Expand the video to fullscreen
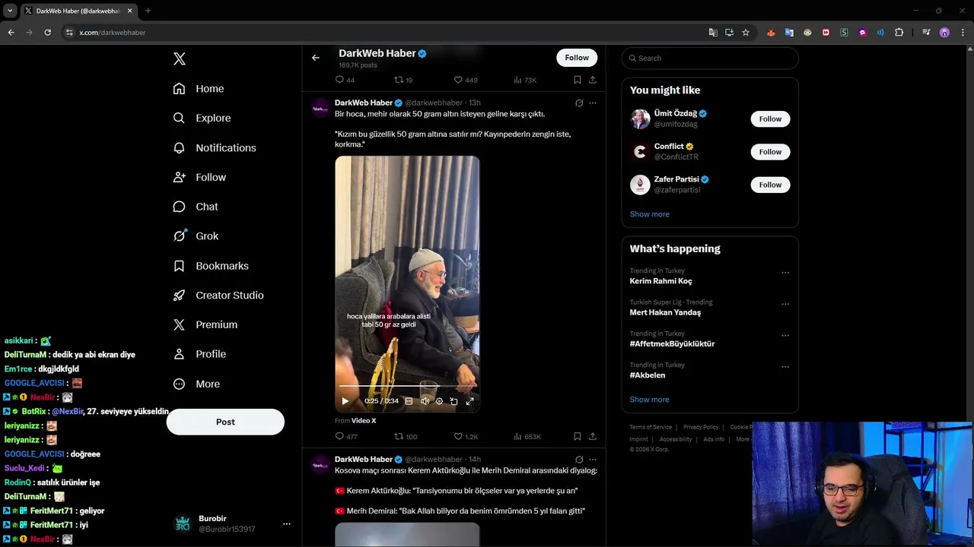This screenshot has height=547, width=974. click(x=469, y=401)
